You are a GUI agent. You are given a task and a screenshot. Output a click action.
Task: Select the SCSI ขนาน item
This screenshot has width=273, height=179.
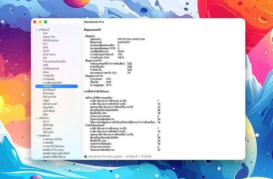(x=49, y=55)
